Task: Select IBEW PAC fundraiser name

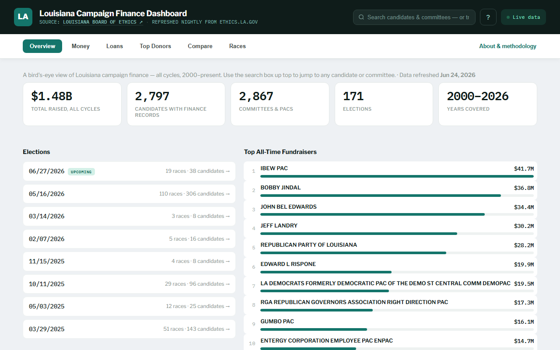Action: [274, 168]
